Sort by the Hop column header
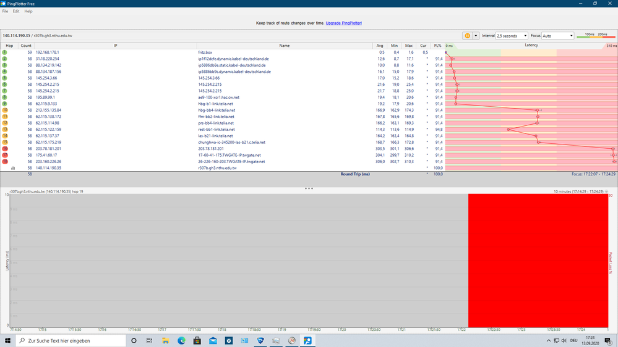 (x=9, y=46)
